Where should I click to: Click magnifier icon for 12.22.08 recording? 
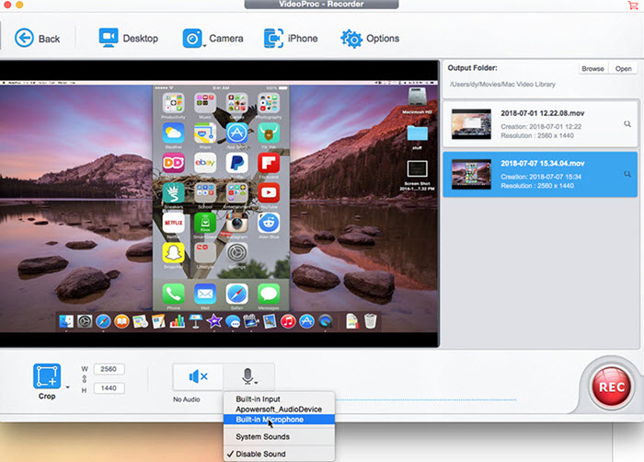[x=627, y=123]
